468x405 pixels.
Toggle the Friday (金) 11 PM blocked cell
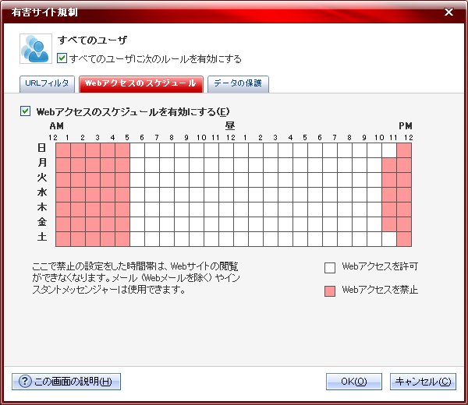click(404, 224)
